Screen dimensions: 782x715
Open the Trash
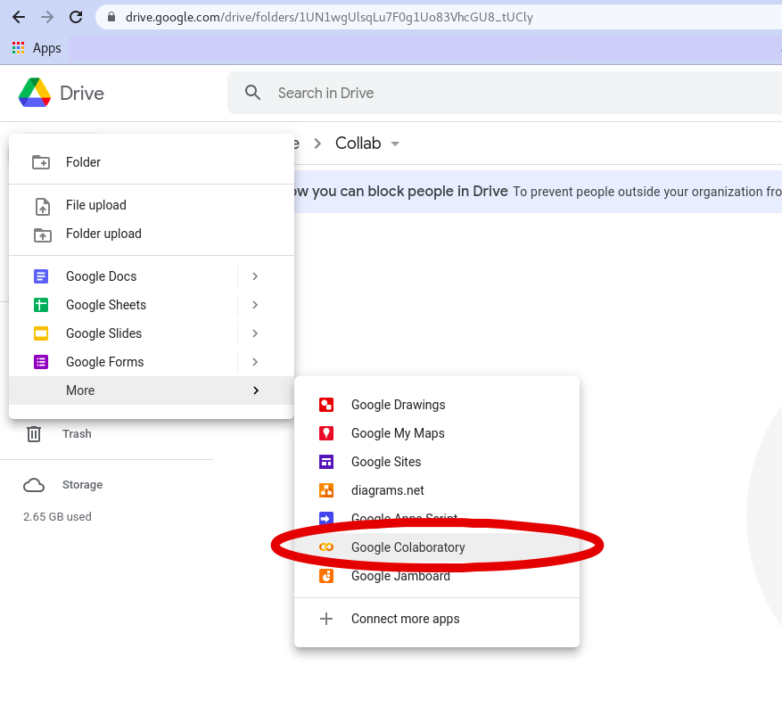point(77,434)
